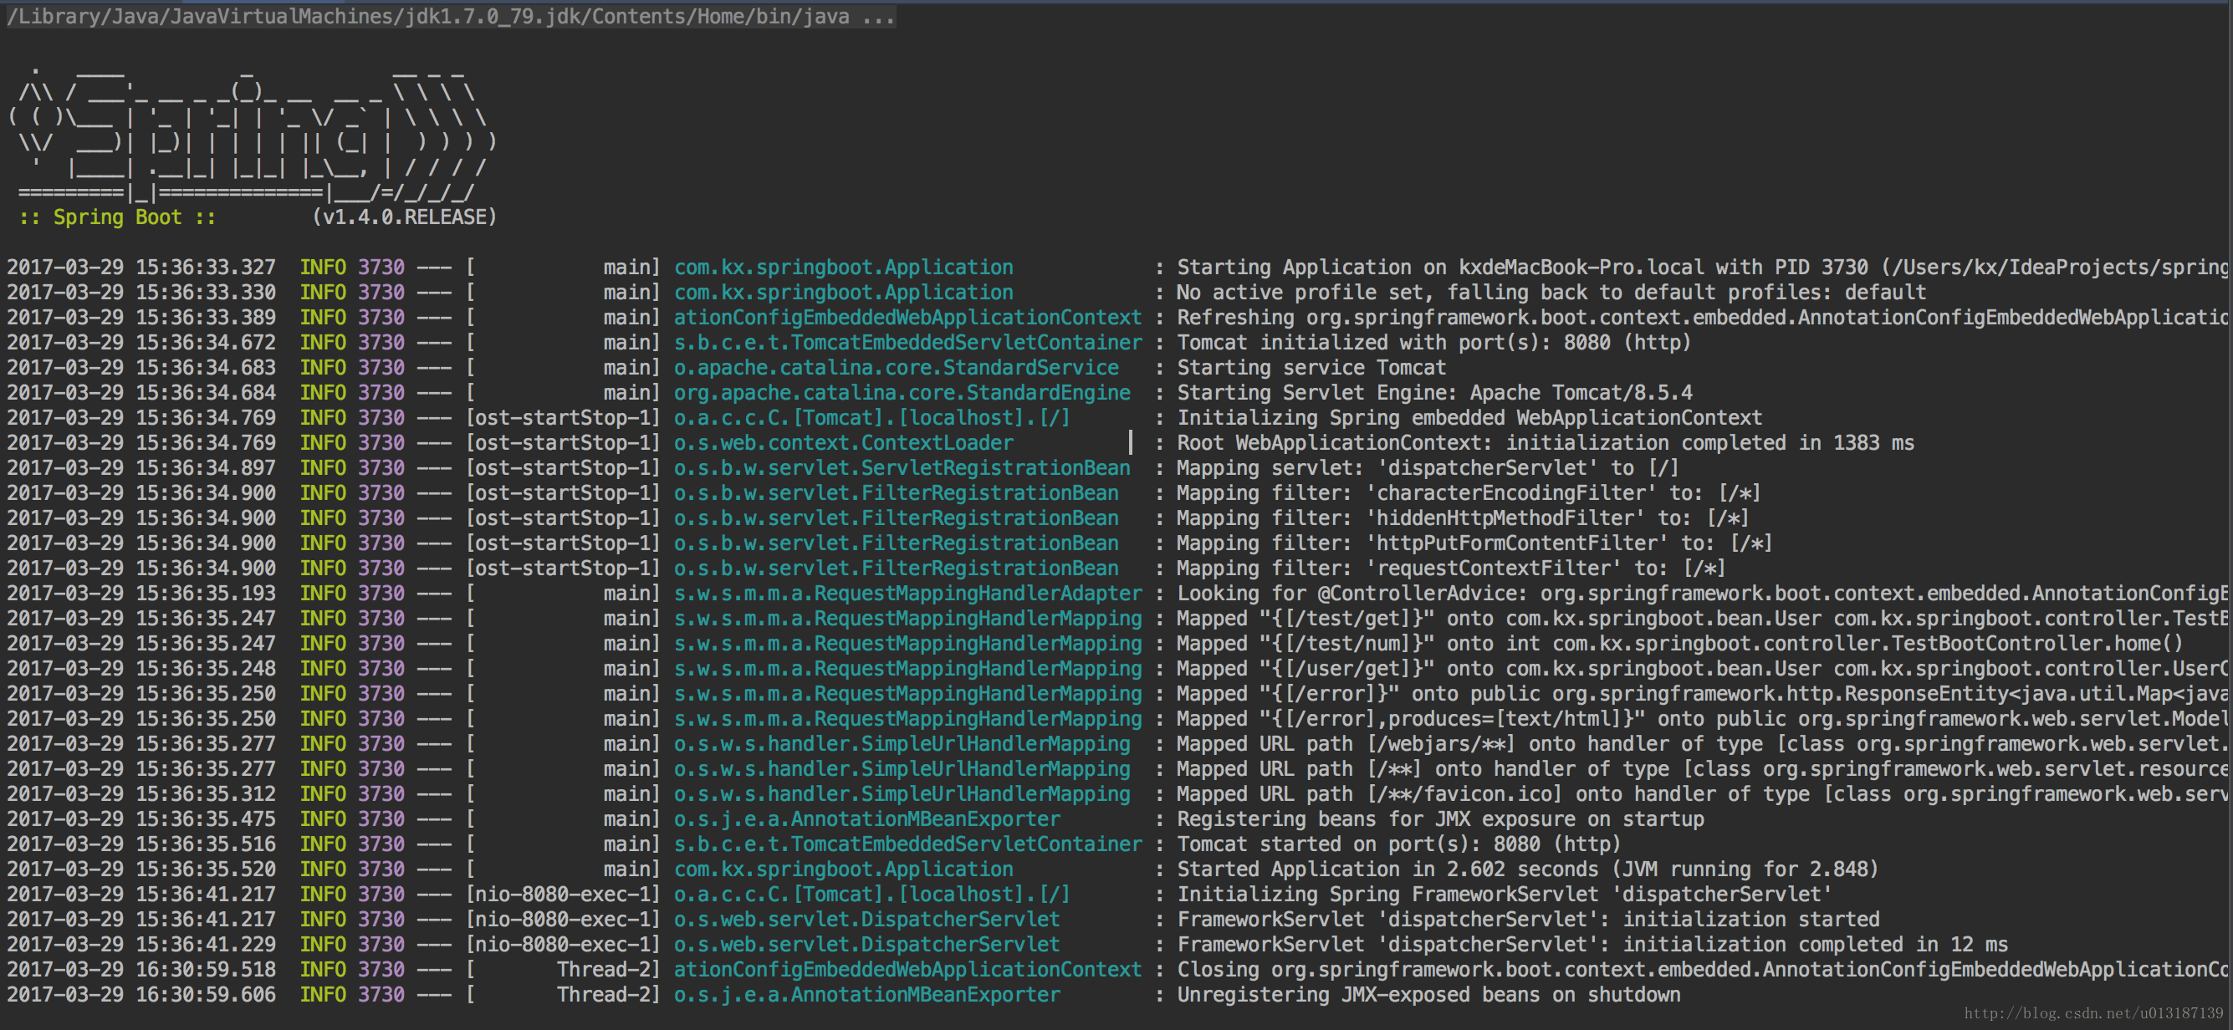Click the timestamp 2017-03-29 16:30:59.518
The image size is (2233, 1030).
141,971
